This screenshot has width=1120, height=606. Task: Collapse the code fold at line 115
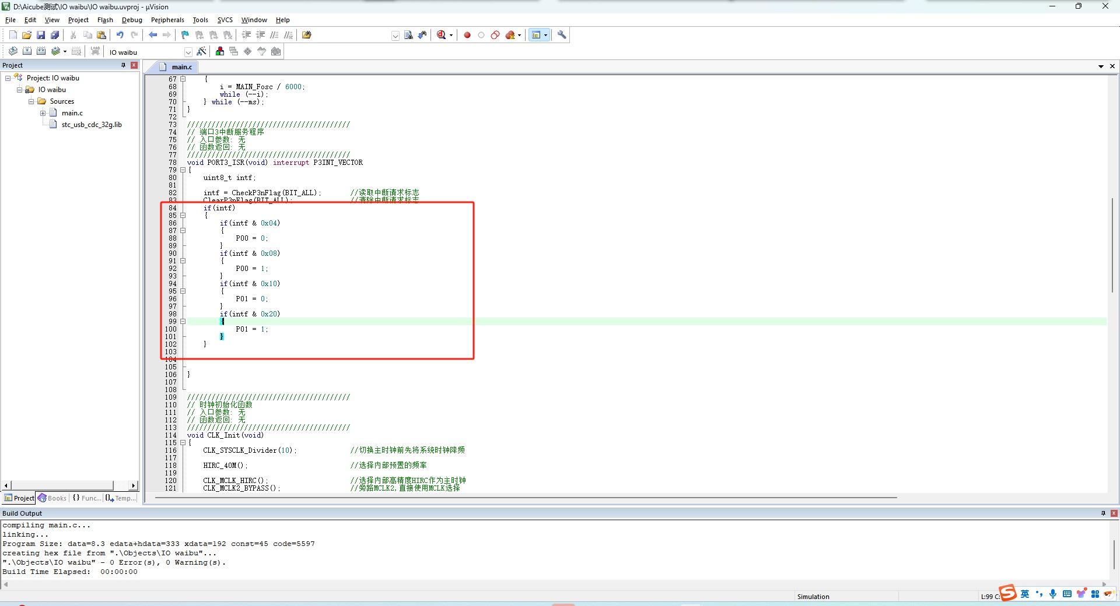[183, 443]
